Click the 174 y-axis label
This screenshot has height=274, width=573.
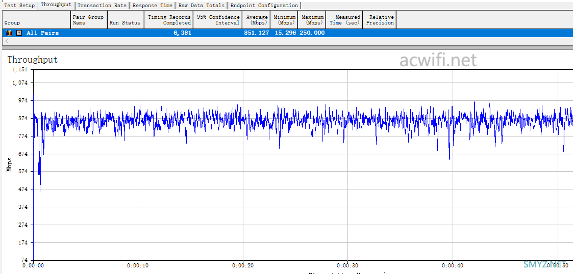[23, 242]
